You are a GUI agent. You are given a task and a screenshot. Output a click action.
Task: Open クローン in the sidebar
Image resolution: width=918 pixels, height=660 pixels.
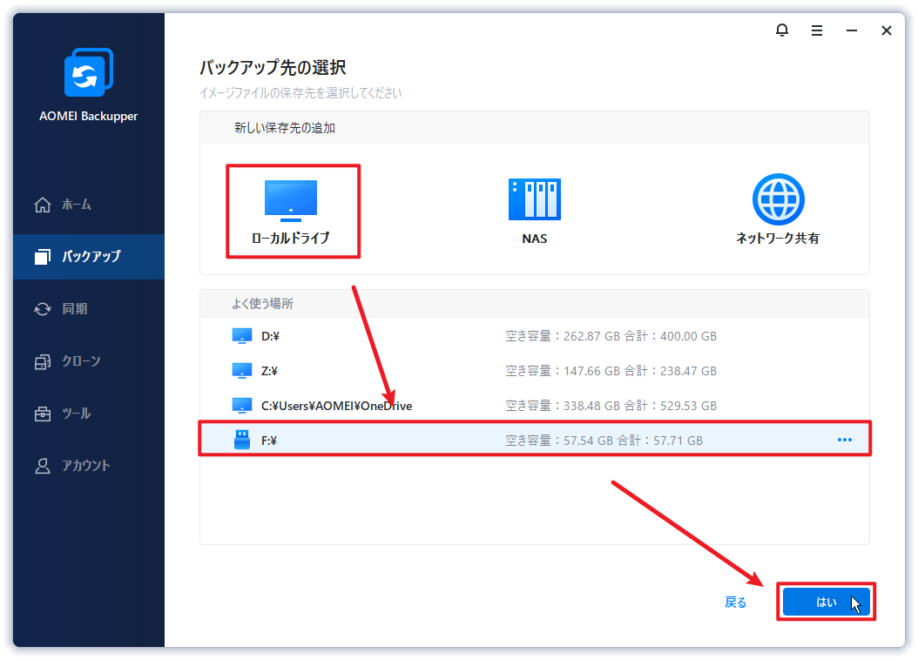89,361
